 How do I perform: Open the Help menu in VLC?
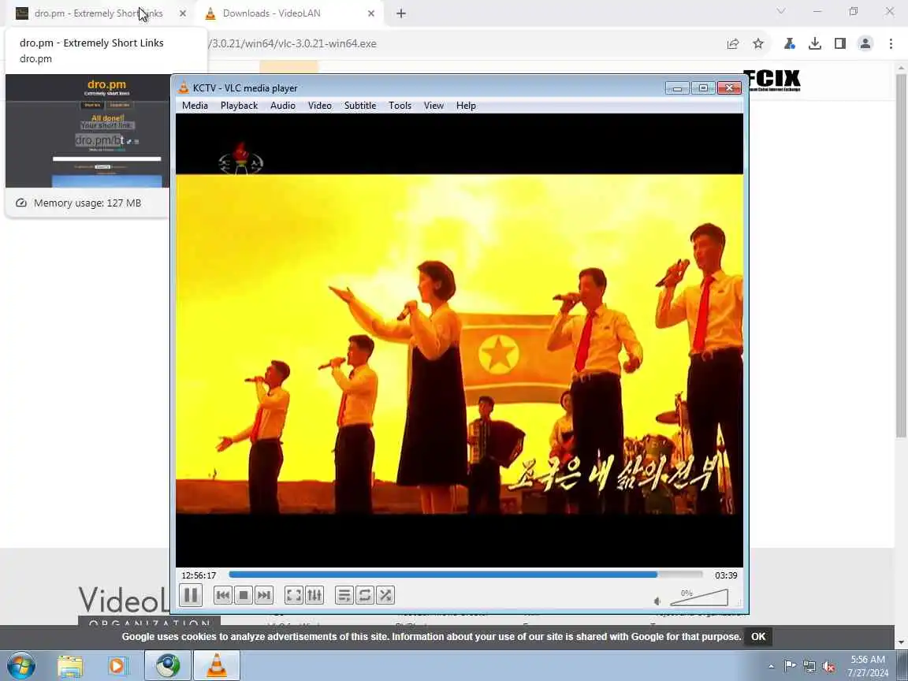(x=466, y=106)
